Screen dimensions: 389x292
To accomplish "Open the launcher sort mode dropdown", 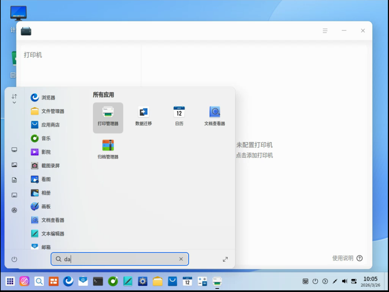I will pos(14,99).
